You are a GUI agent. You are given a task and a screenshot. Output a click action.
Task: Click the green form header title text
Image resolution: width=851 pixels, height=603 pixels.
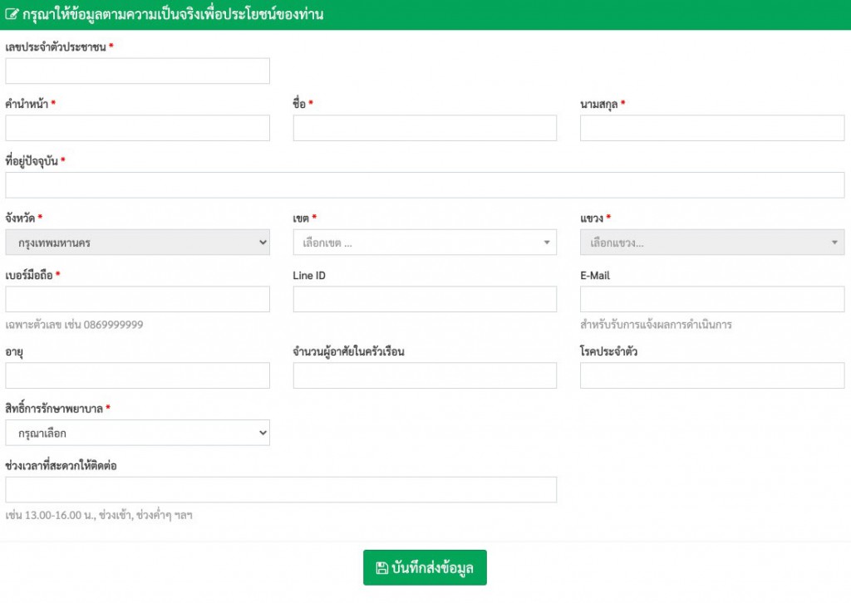[x=172, y=15]
